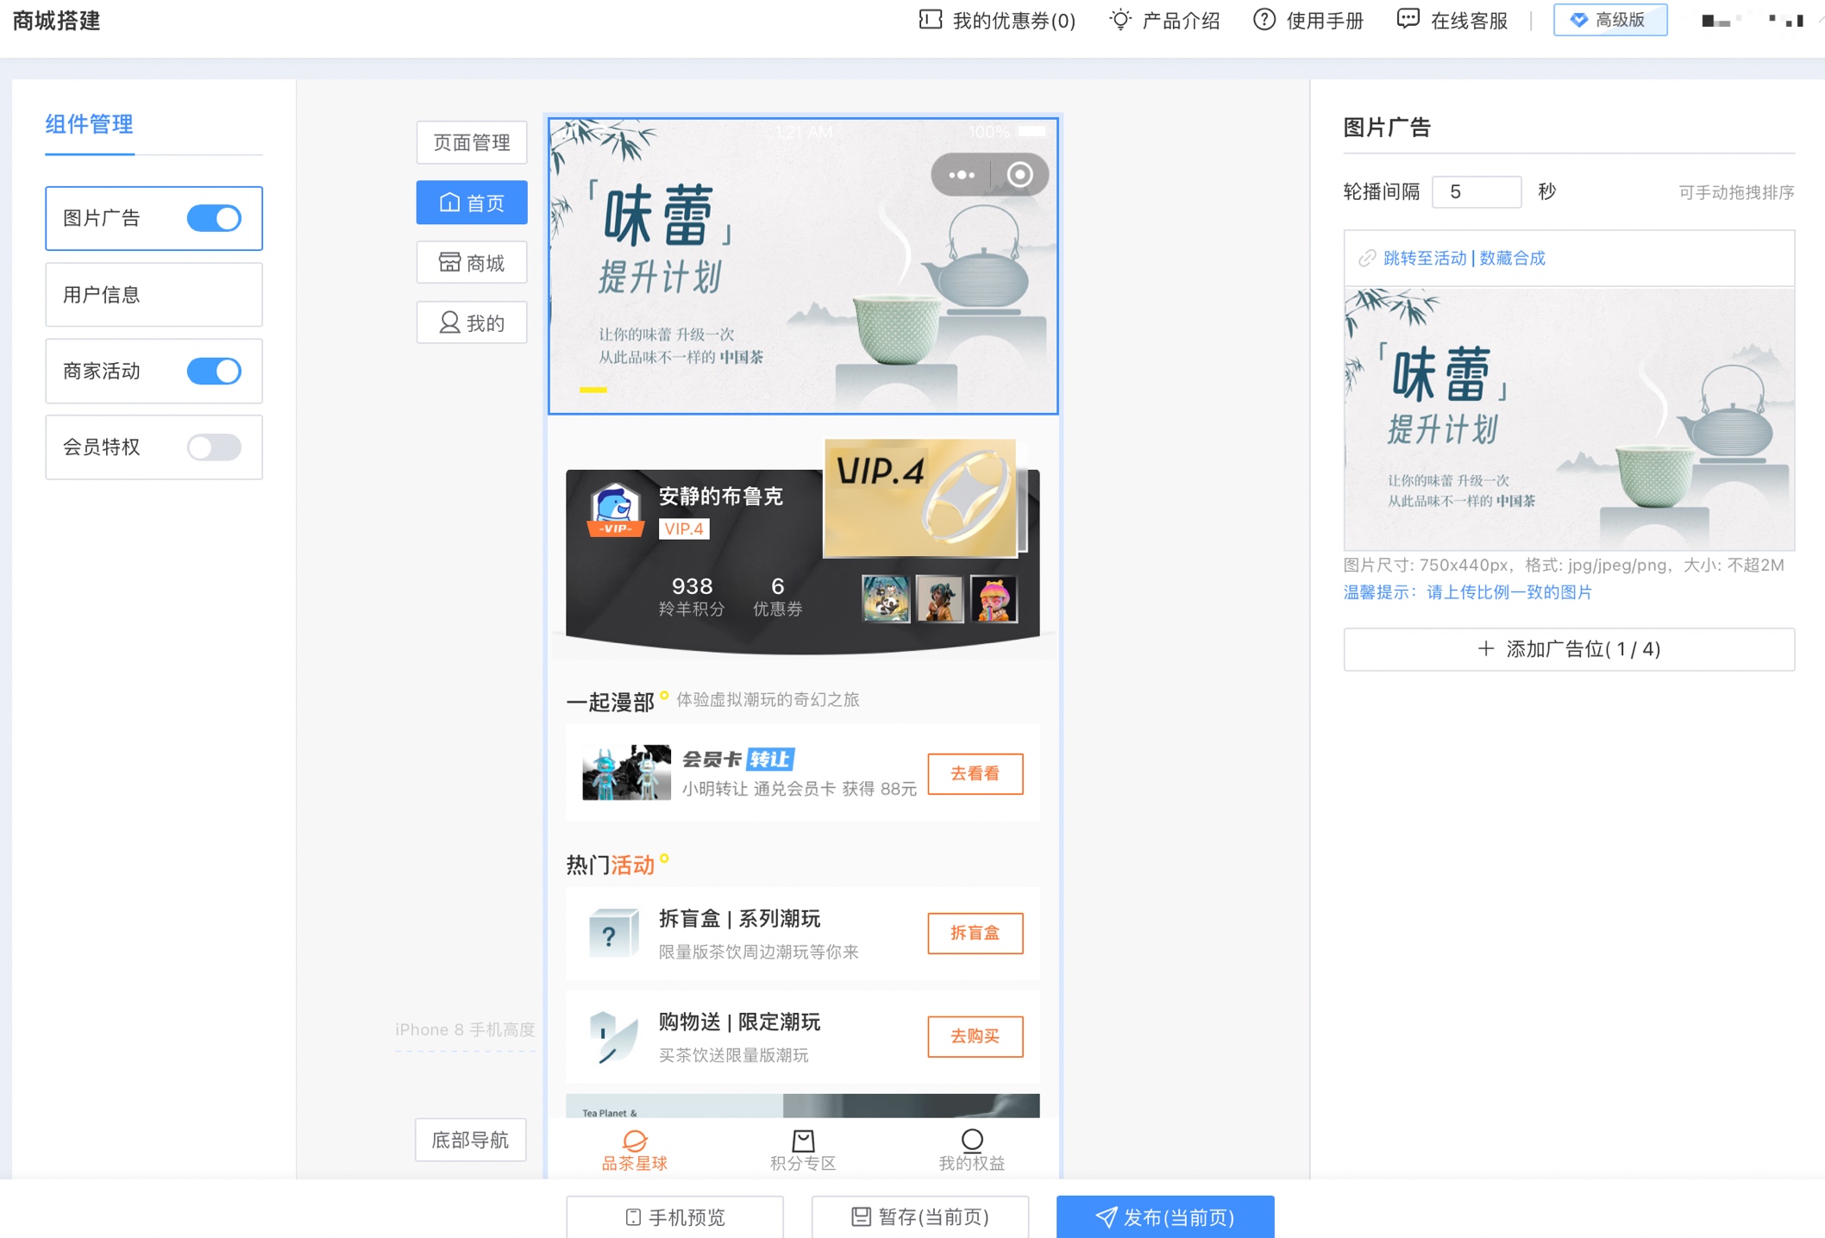Viewport: 1825px width, 1238px height.
Task: Switch to the 商城 page tab
Action: (472, 263)
